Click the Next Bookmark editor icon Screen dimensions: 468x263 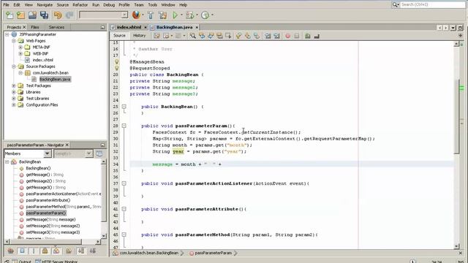pos(247,36)
